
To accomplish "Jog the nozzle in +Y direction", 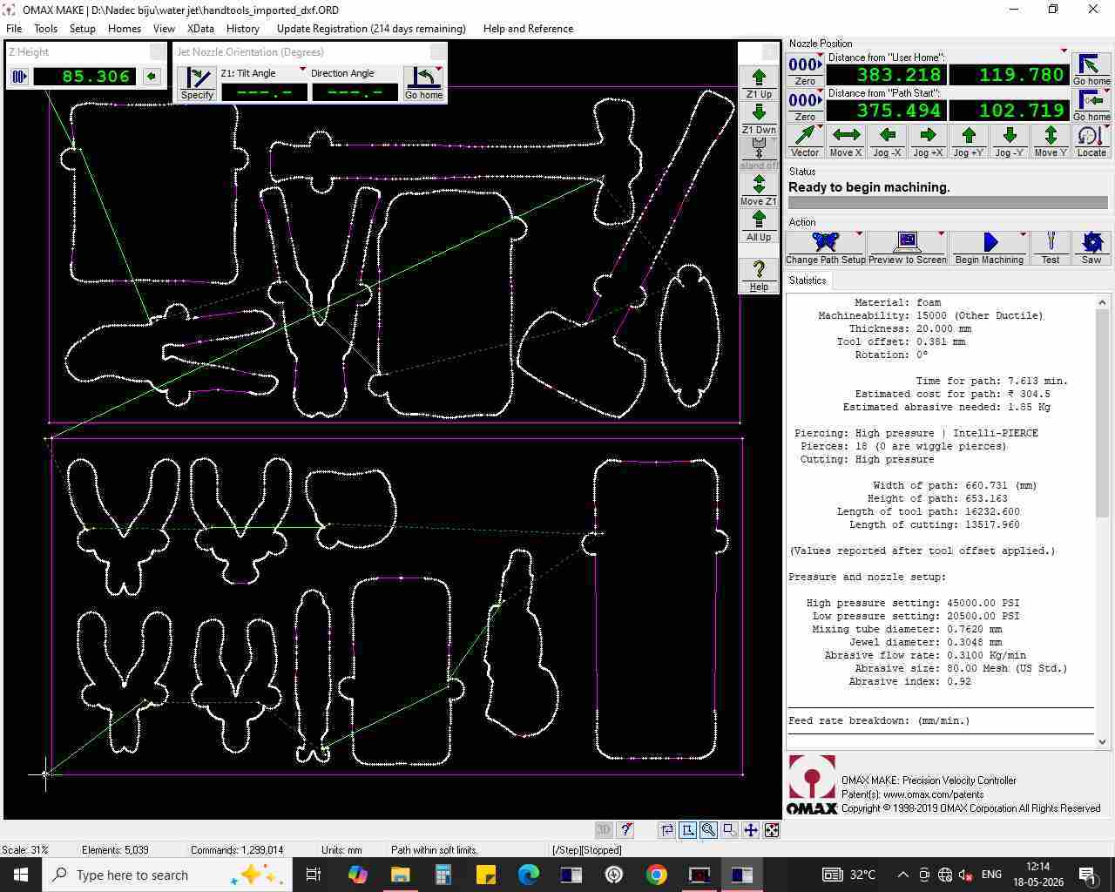I will point(969,141).
